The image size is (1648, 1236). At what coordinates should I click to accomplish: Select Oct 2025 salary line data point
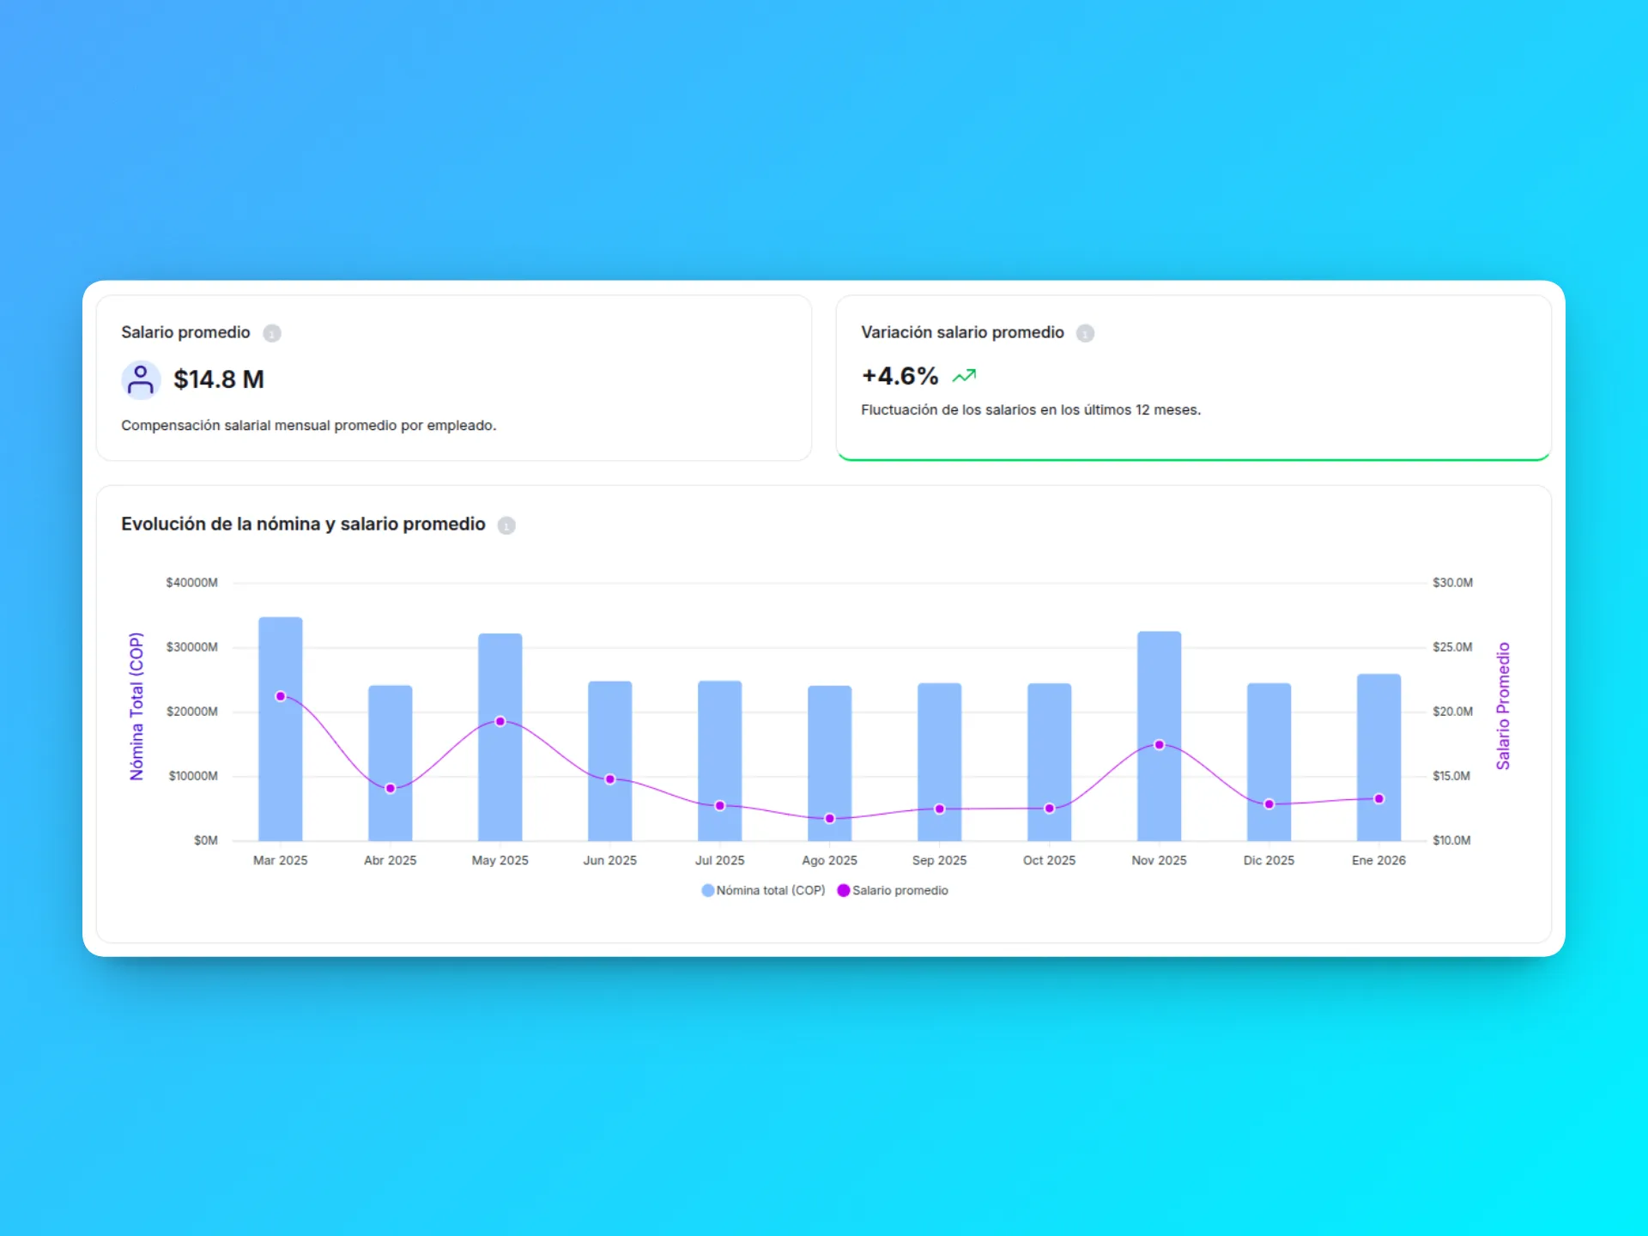(1049, 808)
